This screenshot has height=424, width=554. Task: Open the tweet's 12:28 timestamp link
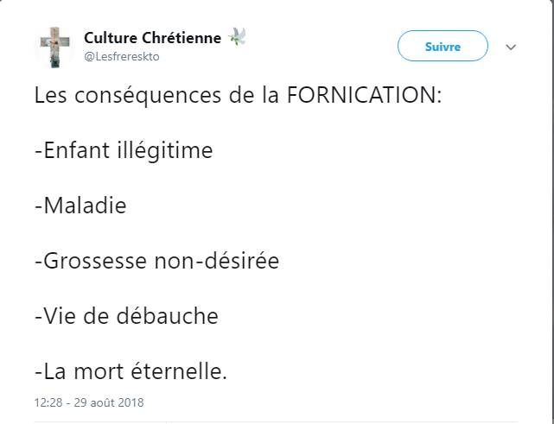[48, 402]
